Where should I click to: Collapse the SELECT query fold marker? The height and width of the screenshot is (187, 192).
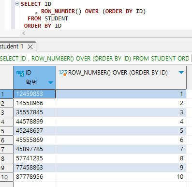click(17, 4)
